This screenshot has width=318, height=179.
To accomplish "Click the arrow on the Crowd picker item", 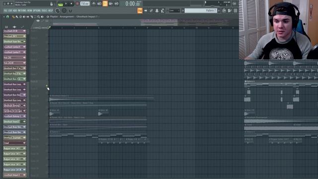I will tap(24, 143).
